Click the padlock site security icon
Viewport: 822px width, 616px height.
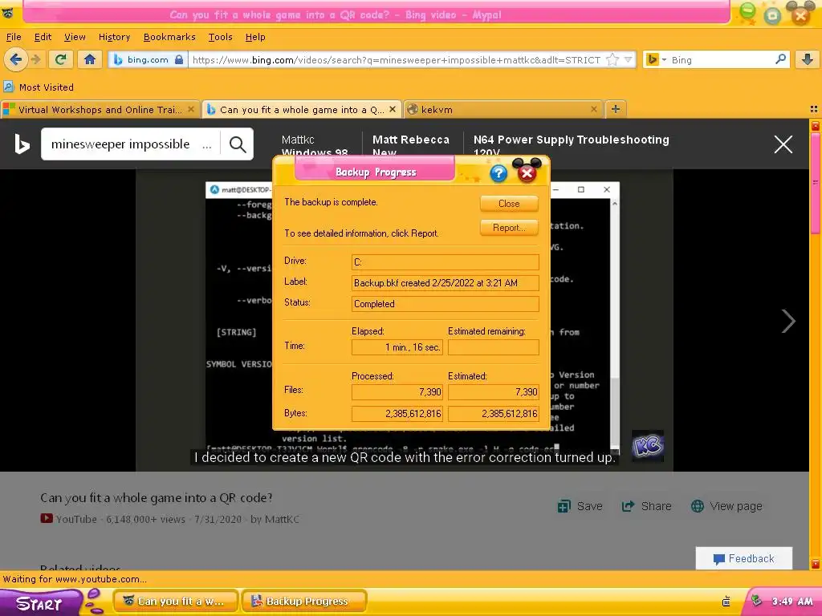click(179, 59)
